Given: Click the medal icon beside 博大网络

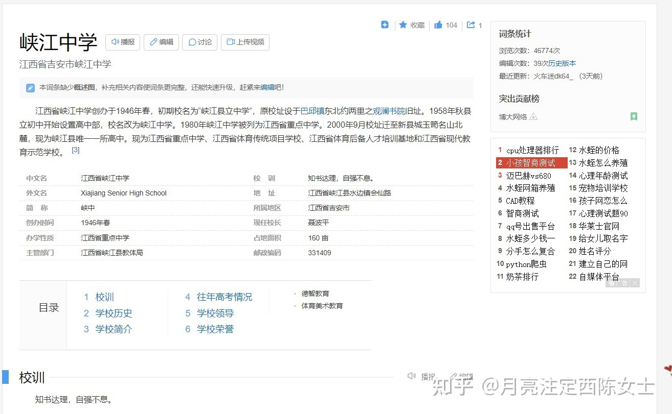Looking at the screenshot, I should click(x=533, y=116).
